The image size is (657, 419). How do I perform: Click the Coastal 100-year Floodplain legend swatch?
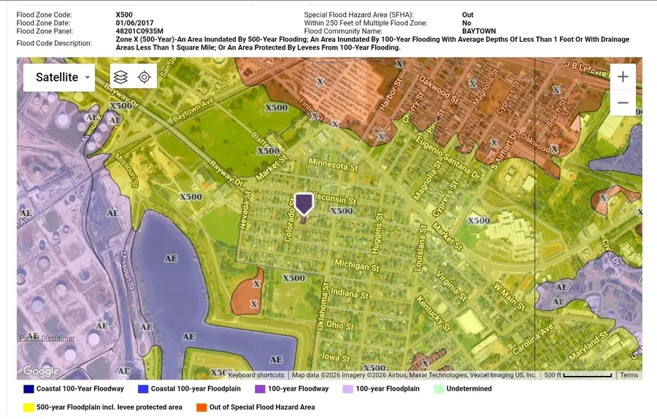[x=143, y=389]
